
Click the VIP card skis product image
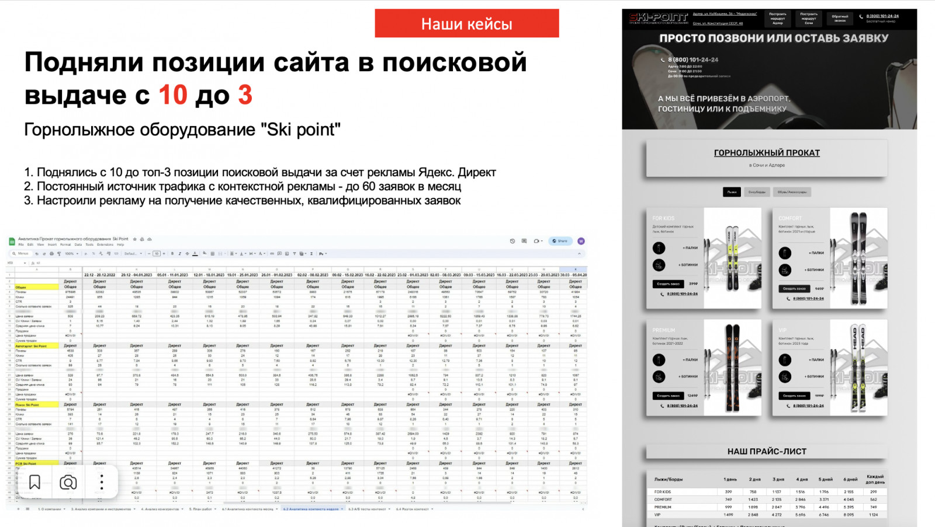click(858, 368)
